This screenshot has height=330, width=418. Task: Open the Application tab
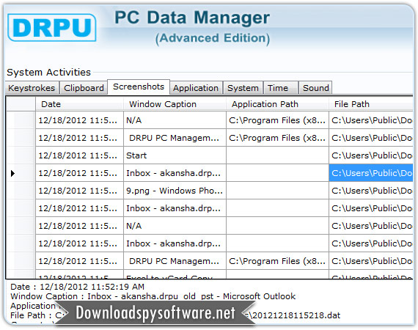[x=196, y=88]
